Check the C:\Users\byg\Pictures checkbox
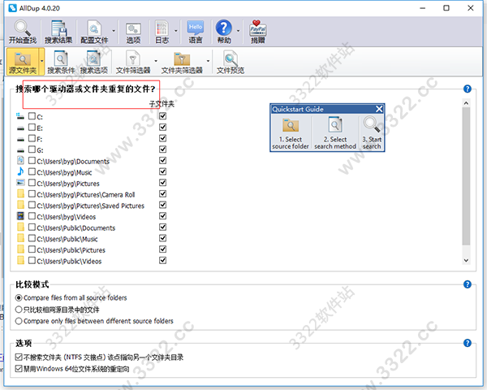487x390 pixels. (32, 183)
